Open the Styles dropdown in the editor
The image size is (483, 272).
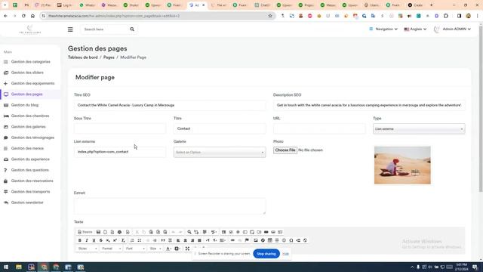click(x=88, y=249)
